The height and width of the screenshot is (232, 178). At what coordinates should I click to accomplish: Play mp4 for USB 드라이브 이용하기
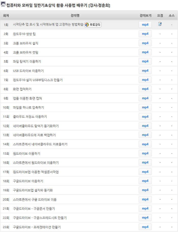click(x=145, y=71)
